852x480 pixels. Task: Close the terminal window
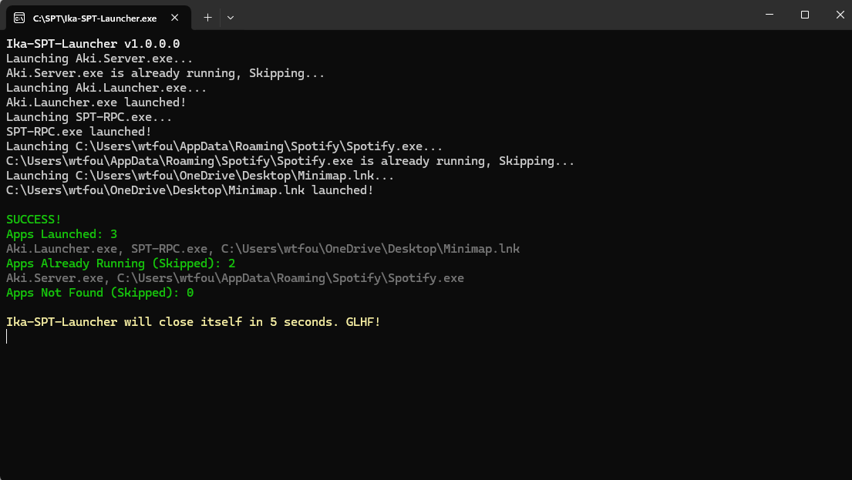tap(840, 15)
